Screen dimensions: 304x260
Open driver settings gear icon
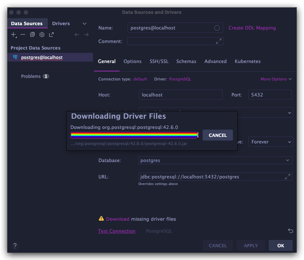pos(42,35)
